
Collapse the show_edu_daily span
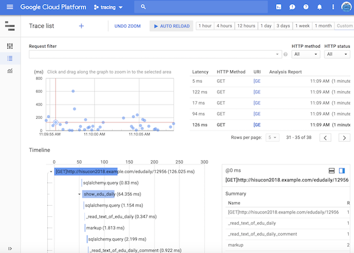click(x=79, y=194)
